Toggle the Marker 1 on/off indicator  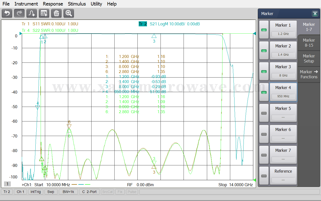coord(264,30)
